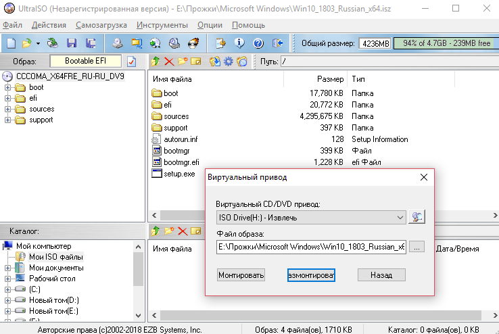
Task: Click the Путь path field
Action: pyautogui.click(x=389, y=62)
